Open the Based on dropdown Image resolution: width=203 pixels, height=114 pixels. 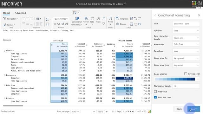click(x=186, y=51)
